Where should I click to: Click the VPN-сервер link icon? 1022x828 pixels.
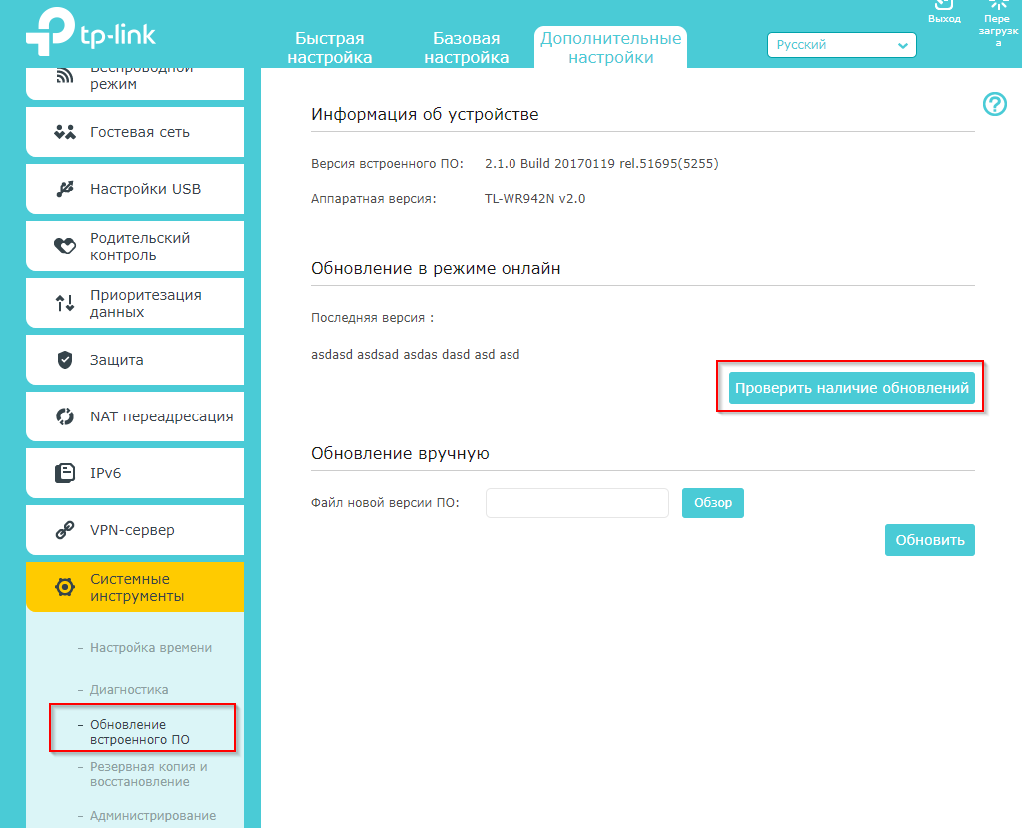(x=65, y=530)
